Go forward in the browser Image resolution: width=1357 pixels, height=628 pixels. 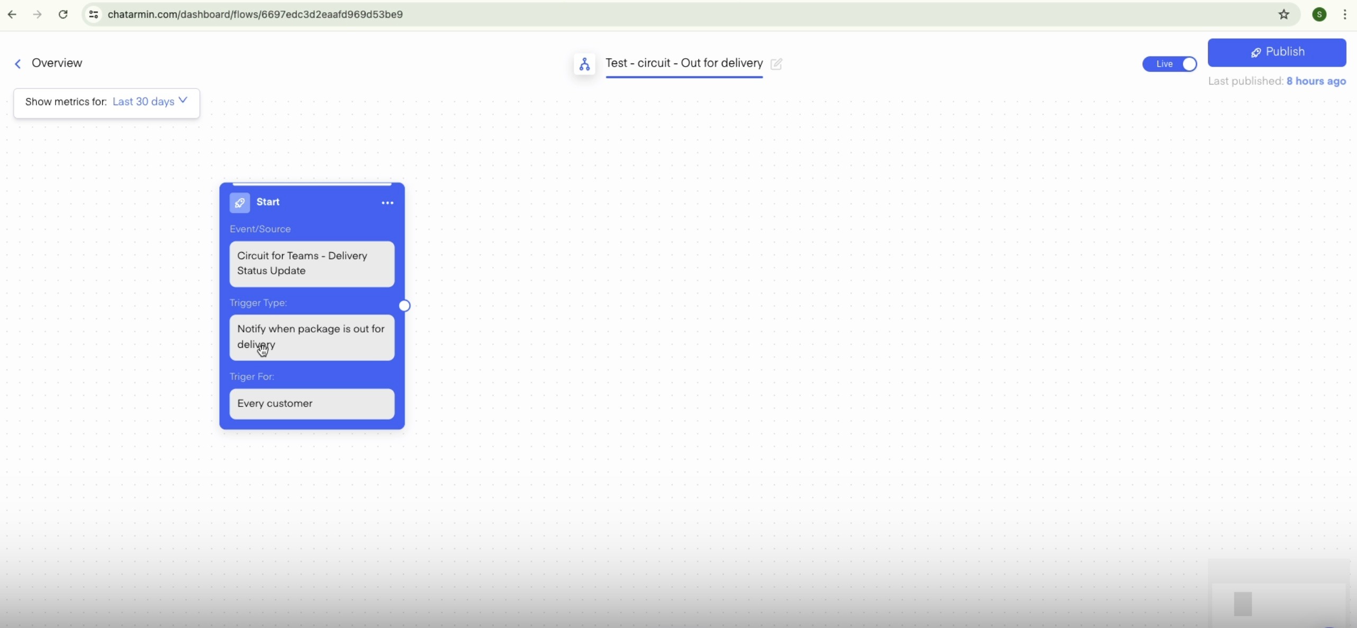point(37,14)
